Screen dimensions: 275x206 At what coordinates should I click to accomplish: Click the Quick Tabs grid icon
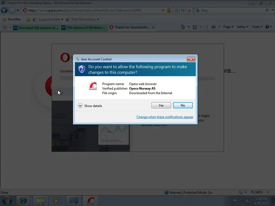(5, 28)
